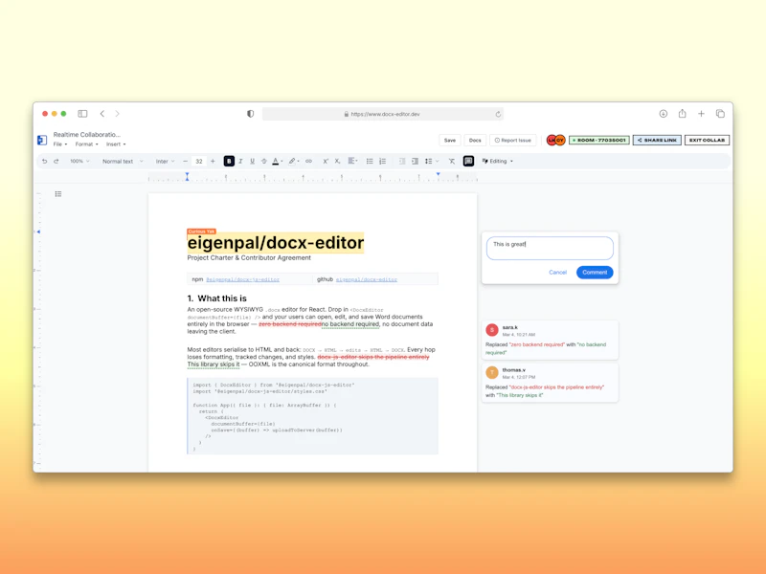Click the What this is section heading
The height and width of the screenshot is (574, 766).
(x=217, y=298)
